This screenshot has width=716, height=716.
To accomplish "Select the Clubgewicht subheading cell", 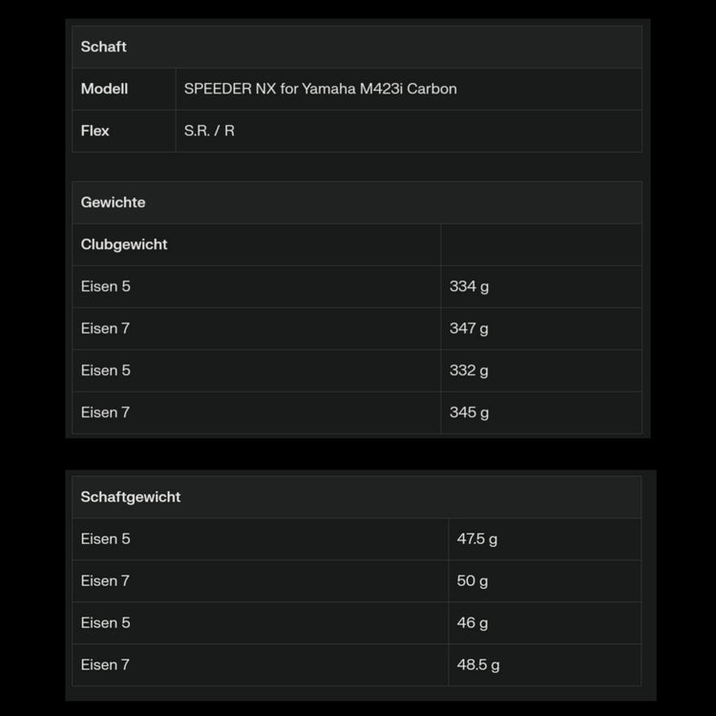I will coord(124,244).
